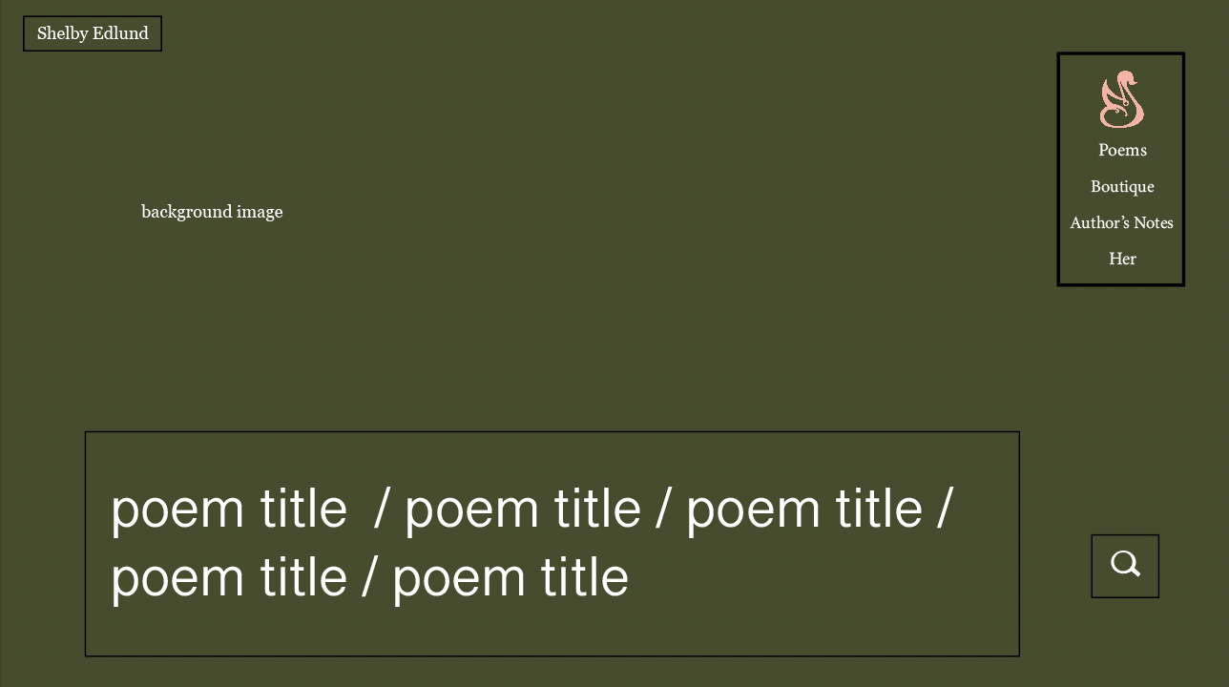Open the first poem title on the top line
This screenshot has height=687, width=1229.
(x=229, y=509)
